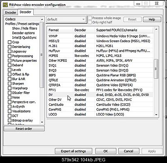Enable the Deband checkbox
The height and width of the screenshot is (163, 167).
[x=10, y=65]
